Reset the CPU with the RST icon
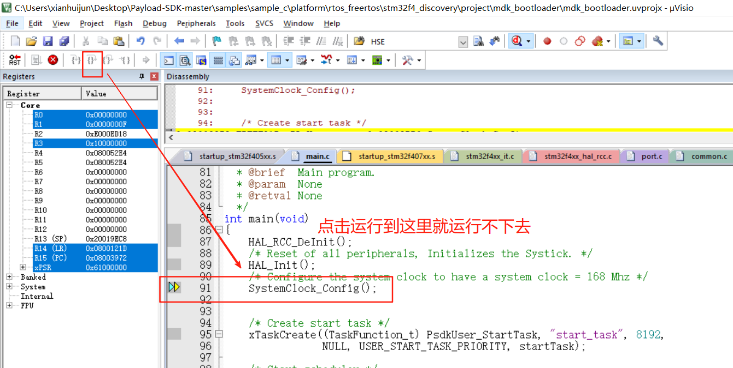Viewport: 733px width, 368px height. point(15,60)
